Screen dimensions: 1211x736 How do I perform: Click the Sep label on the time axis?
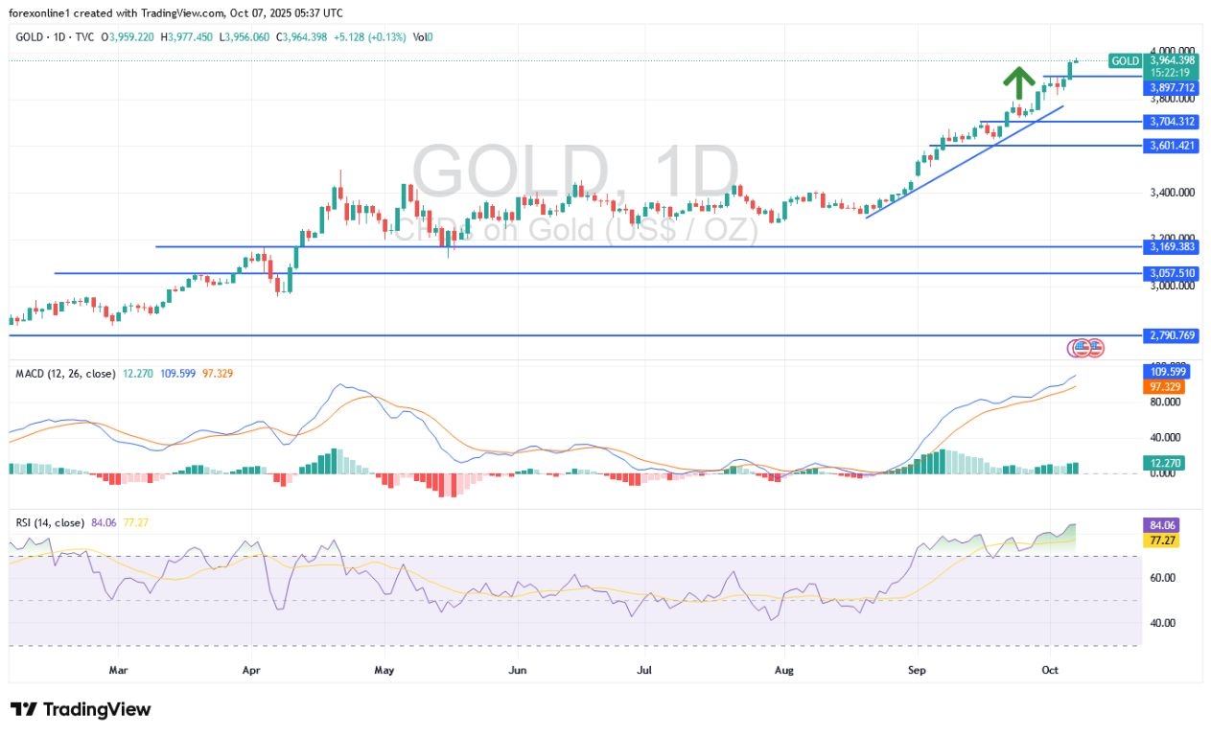click(x=917, y=670)
